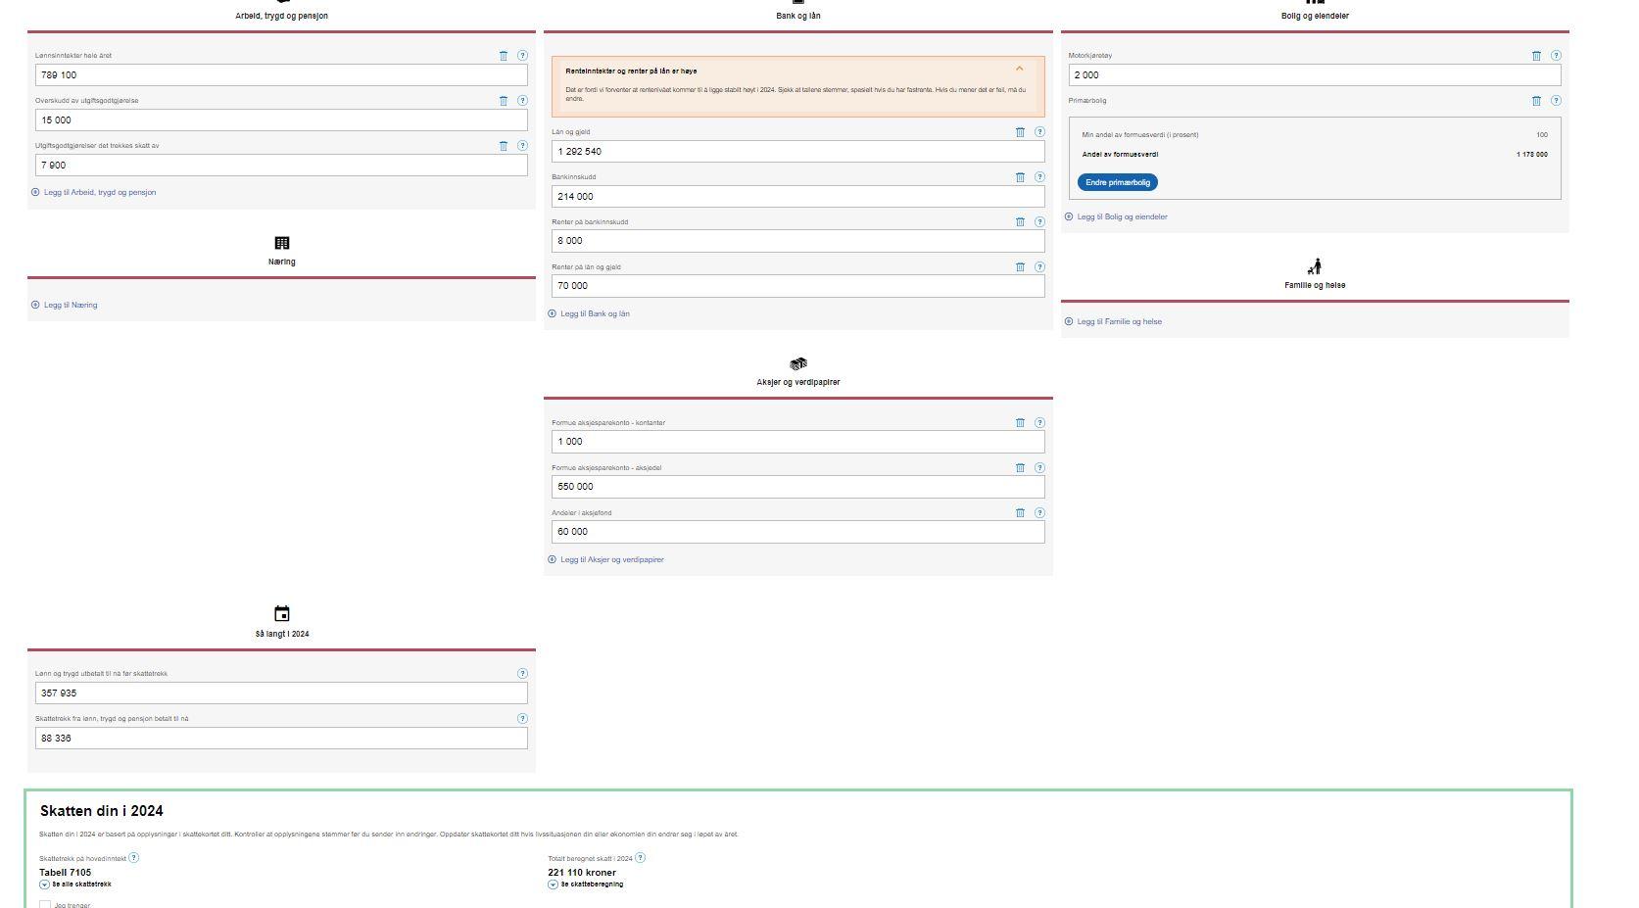This screenshot has width=1639, height=908.
Task: Delete the Motorkjøretøy entry
Action: coord(1536,56)
